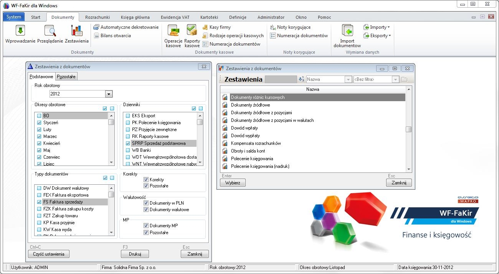Viewport: 499px width, 274px height.
Task: Click Zestawienia search input field
Action: coord(281,79)
